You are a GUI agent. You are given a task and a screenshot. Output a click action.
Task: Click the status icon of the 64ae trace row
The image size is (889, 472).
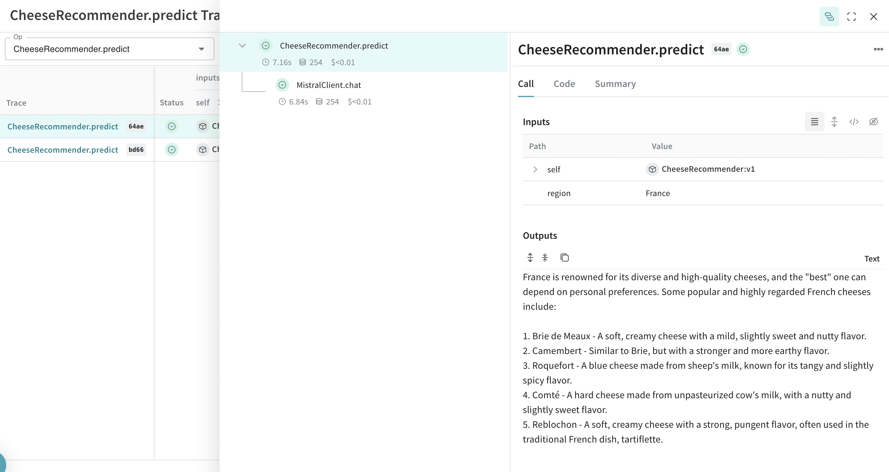coord(171,126)
